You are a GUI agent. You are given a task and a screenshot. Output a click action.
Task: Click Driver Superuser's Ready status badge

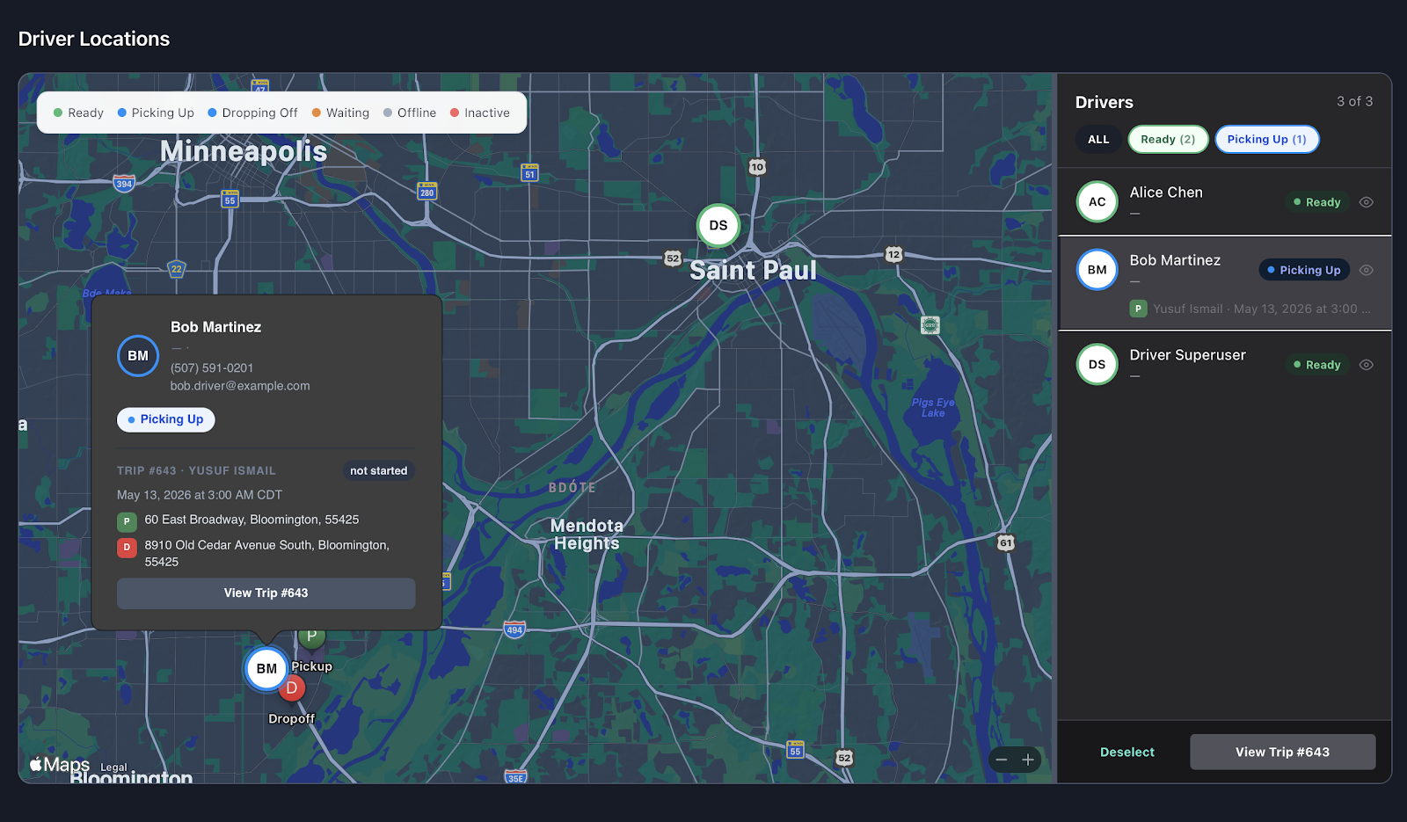coord(1316,365)
